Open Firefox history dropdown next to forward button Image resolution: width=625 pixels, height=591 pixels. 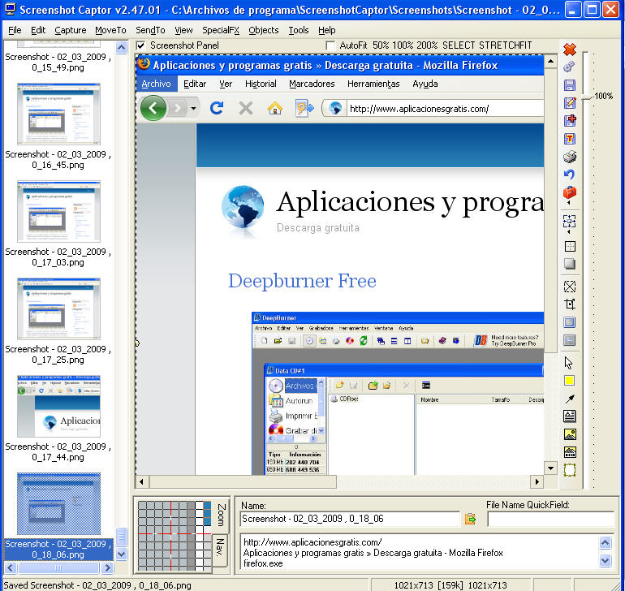pos(193,108)
